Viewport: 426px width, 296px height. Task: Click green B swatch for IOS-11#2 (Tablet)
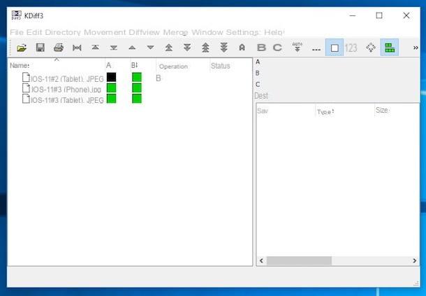pyautogui.click(x=137, y=77)
